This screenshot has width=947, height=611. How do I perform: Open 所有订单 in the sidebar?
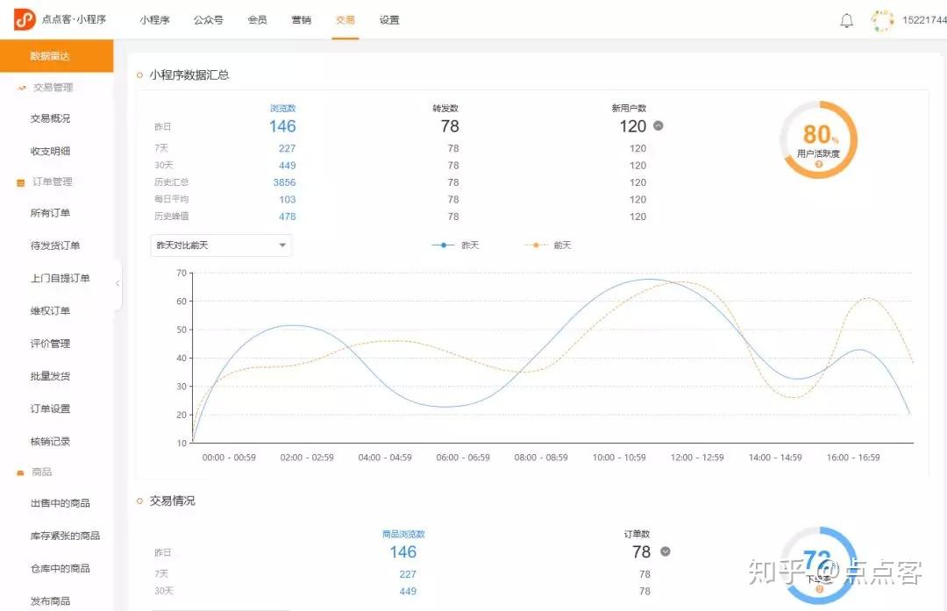[x=50, y=213]
